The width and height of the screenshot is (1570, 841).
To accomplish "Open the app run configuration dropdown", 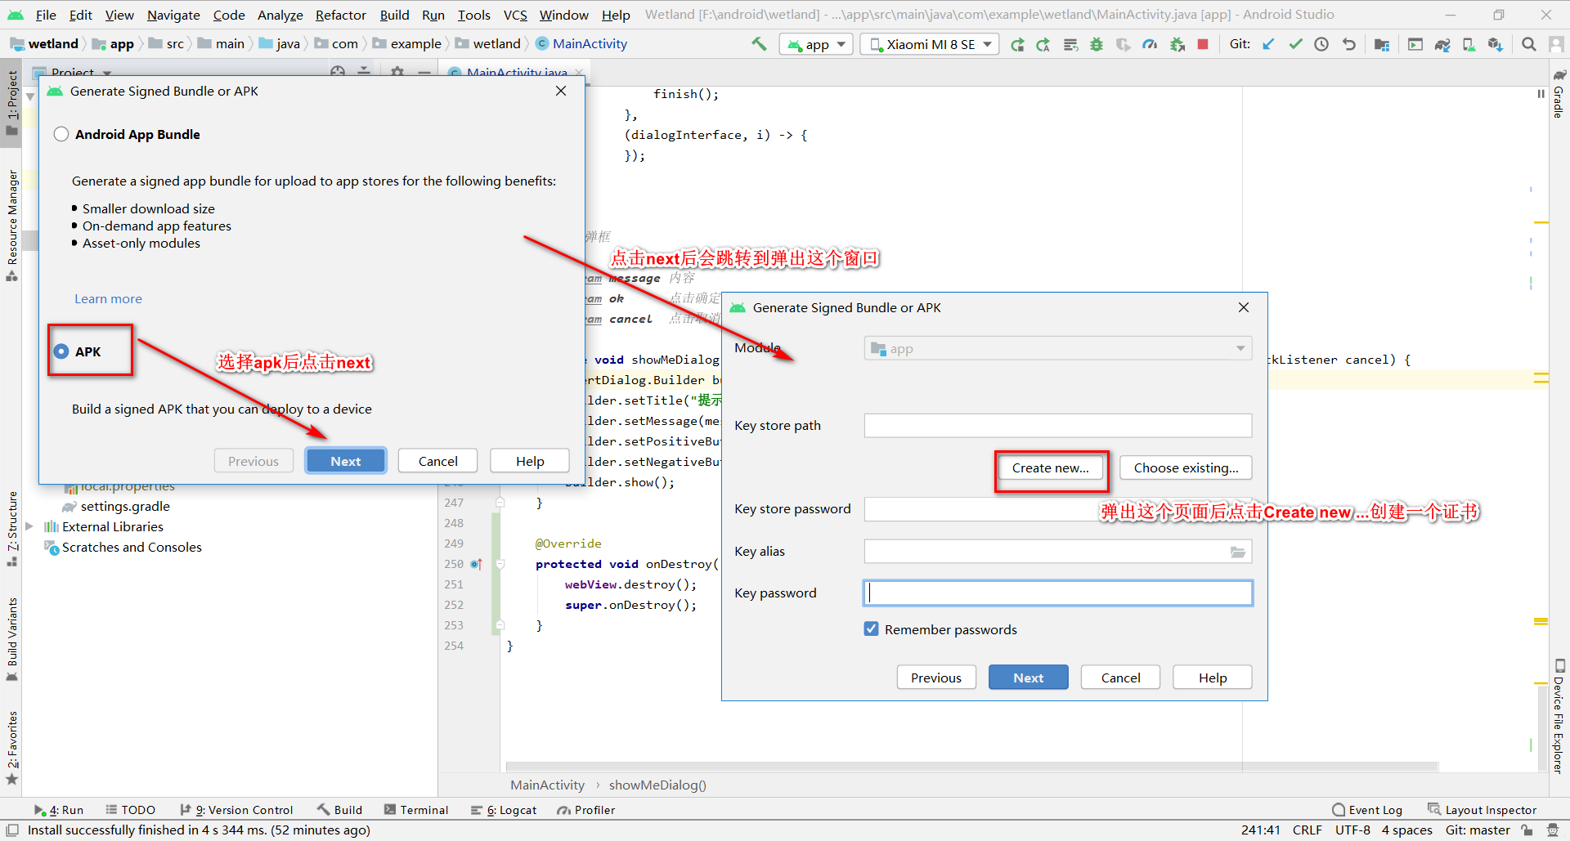I will point(816,44).
